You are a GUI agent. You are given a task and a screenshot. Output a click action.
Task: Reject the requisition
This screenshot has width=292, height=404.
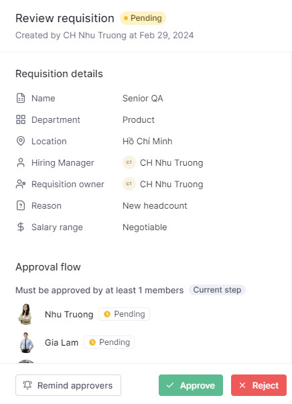259,385
